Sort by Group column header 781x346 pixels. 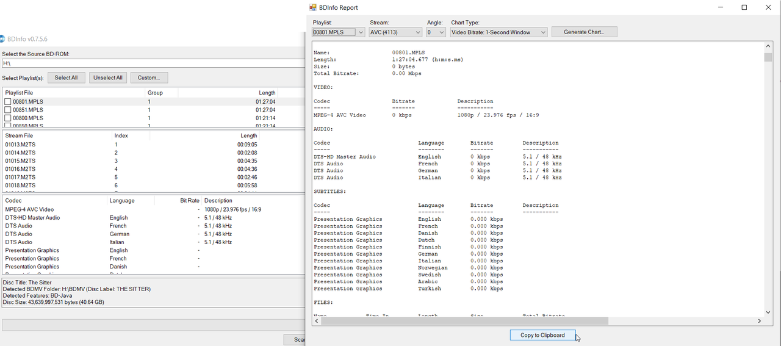(x=162, y=93)
